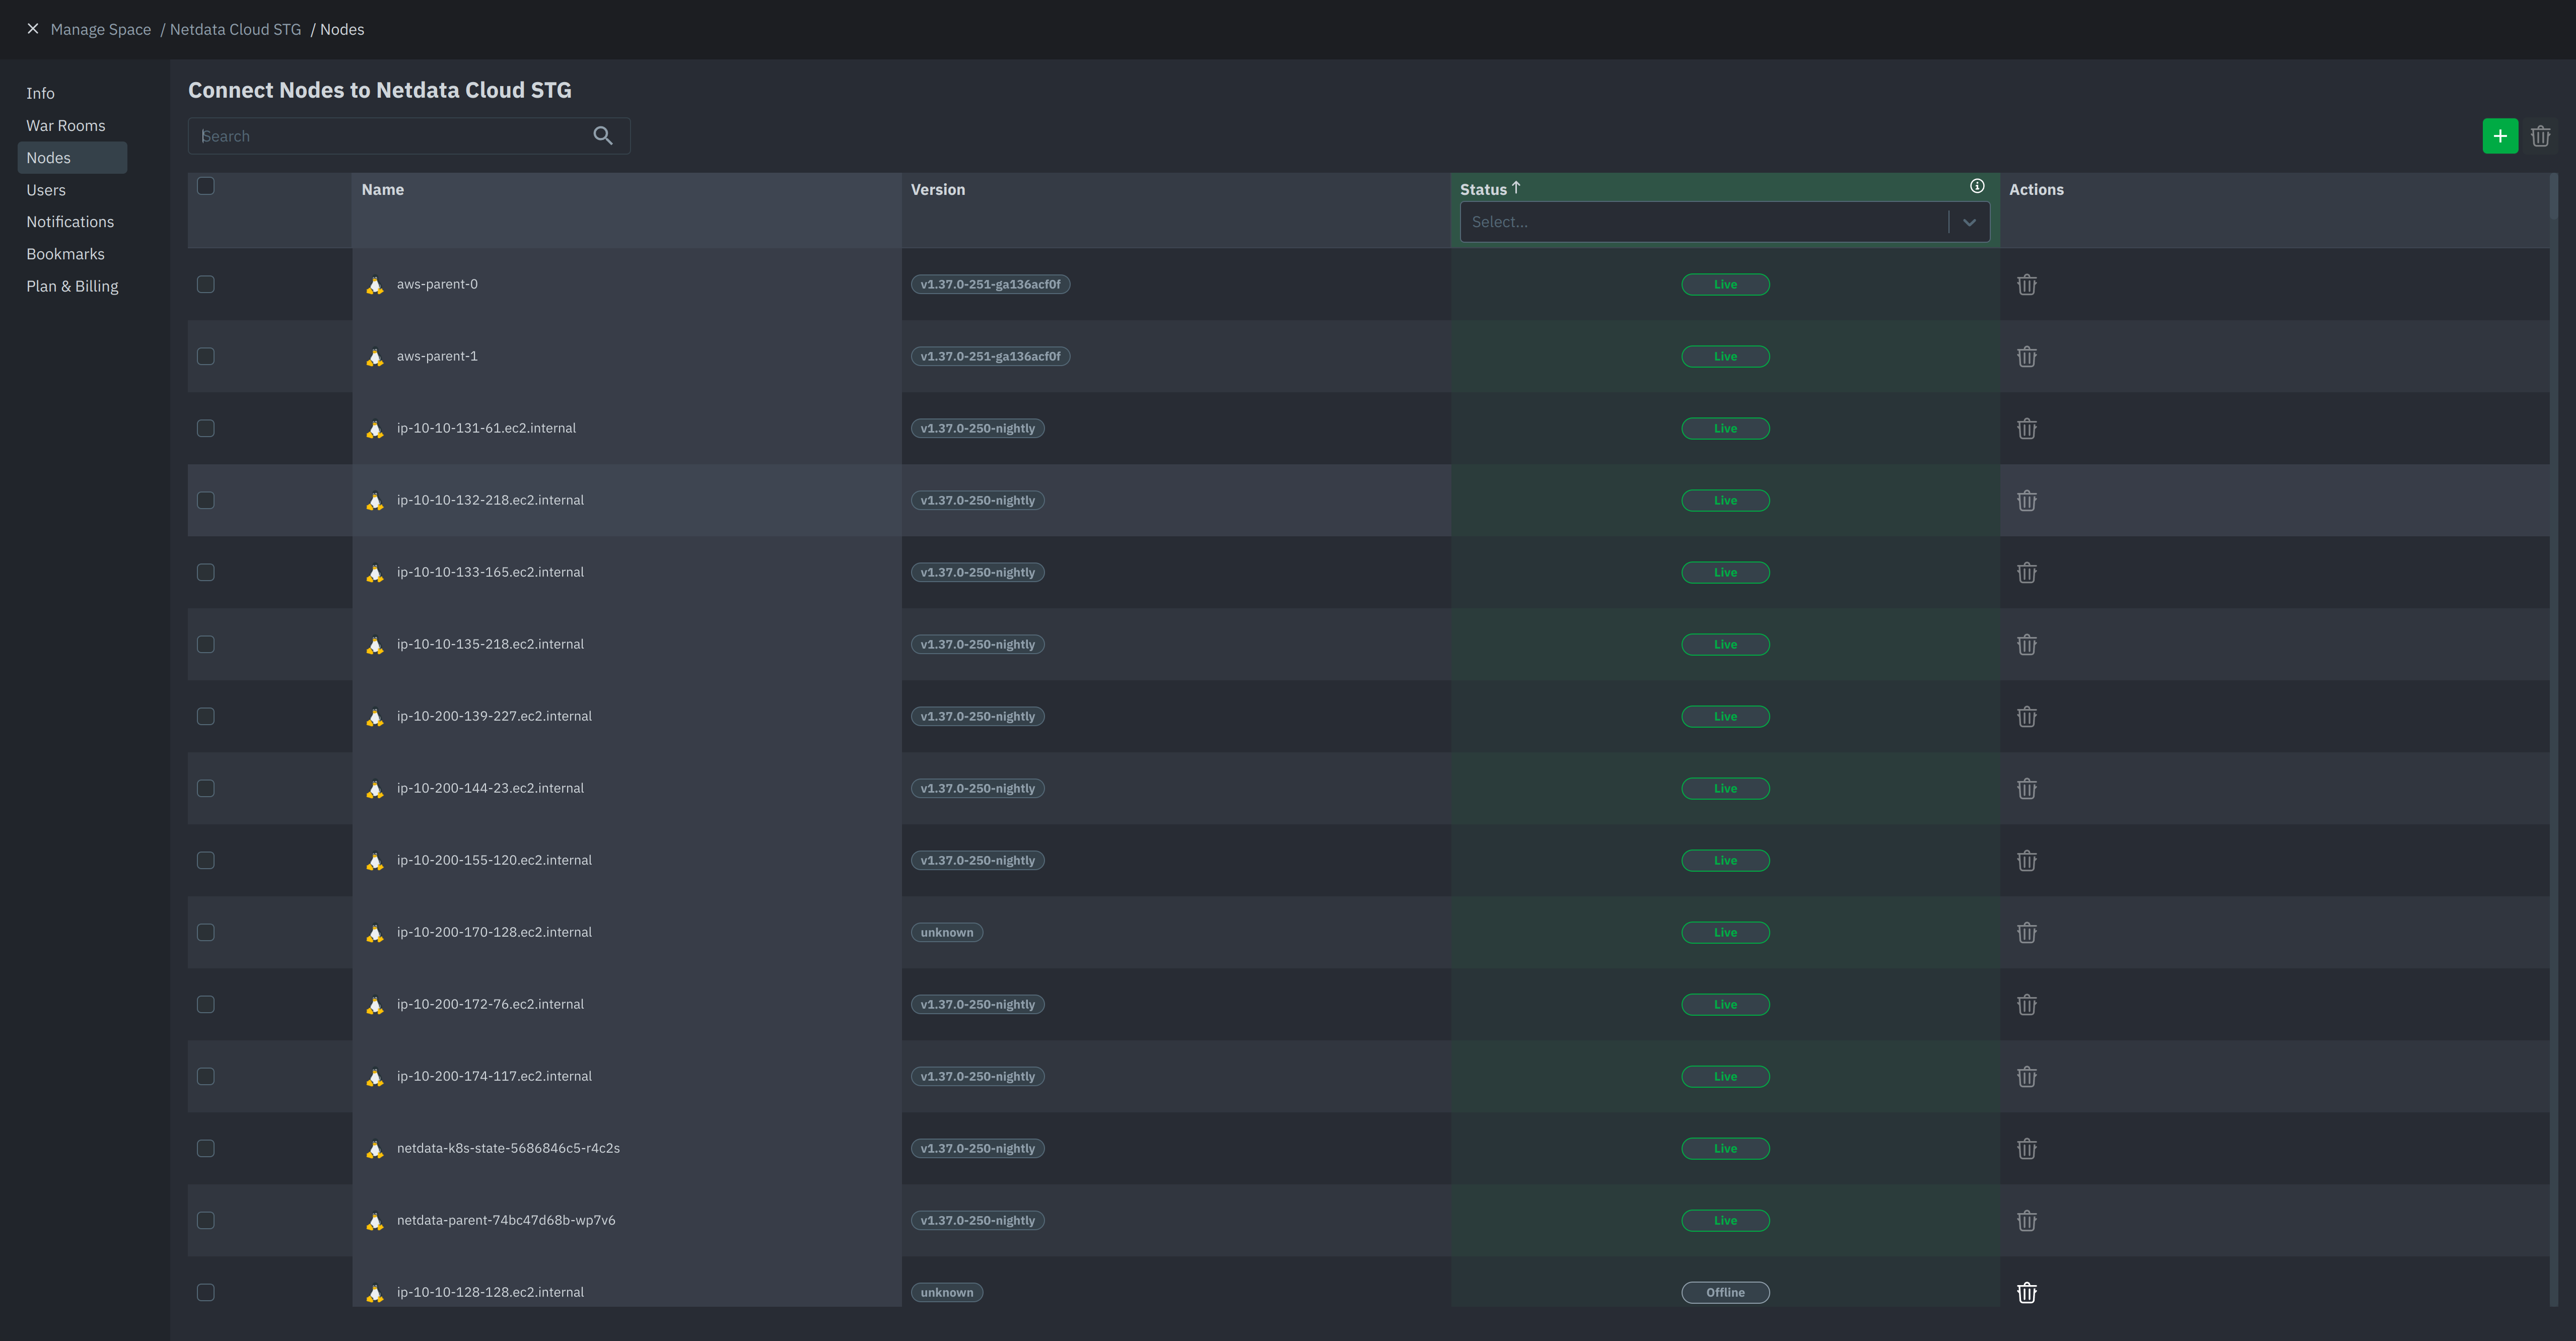The image size is (2576, 1341).
Task: Click the info icon above the Status column
Action: [x=1977, y=185]
